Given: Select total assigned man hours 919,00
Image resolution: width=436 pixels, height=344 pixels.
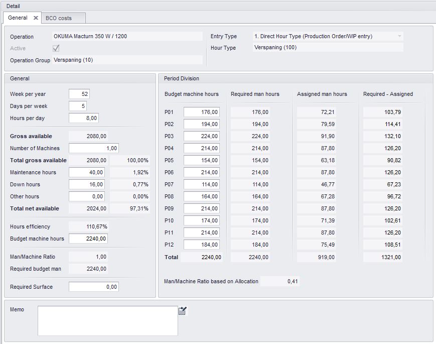Looking at the screenshot, I should click(317, 257).
